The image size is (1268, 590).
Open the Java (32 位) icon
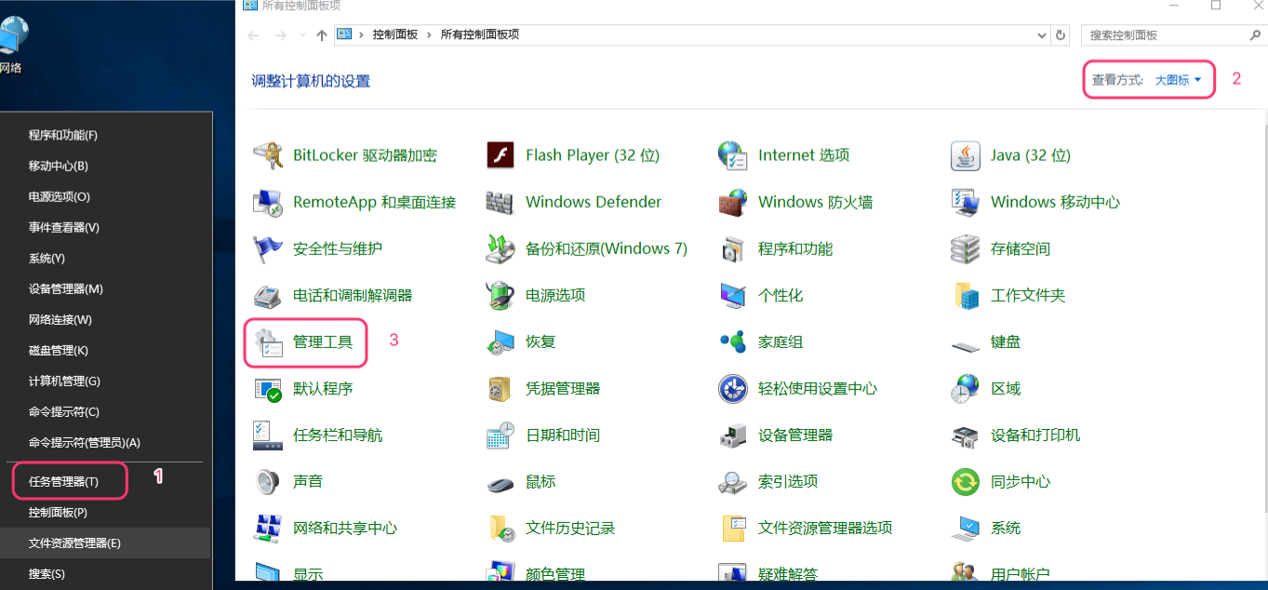tap(966, 156)
